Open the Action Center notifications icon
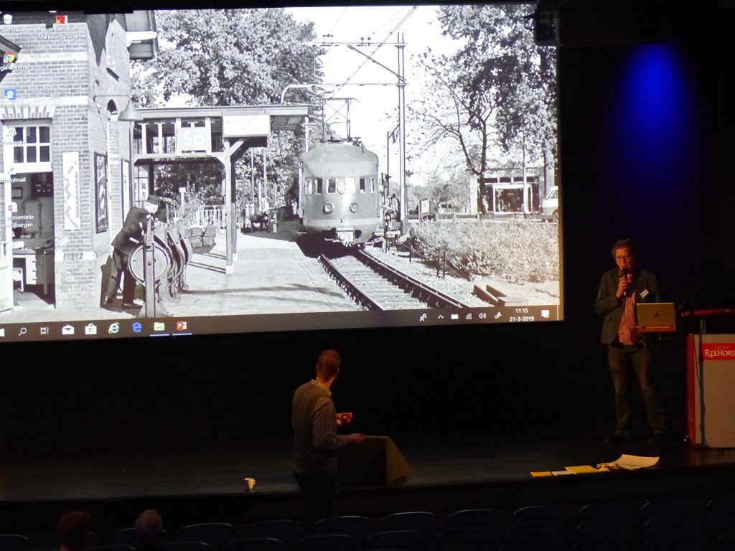 [546, 314]
